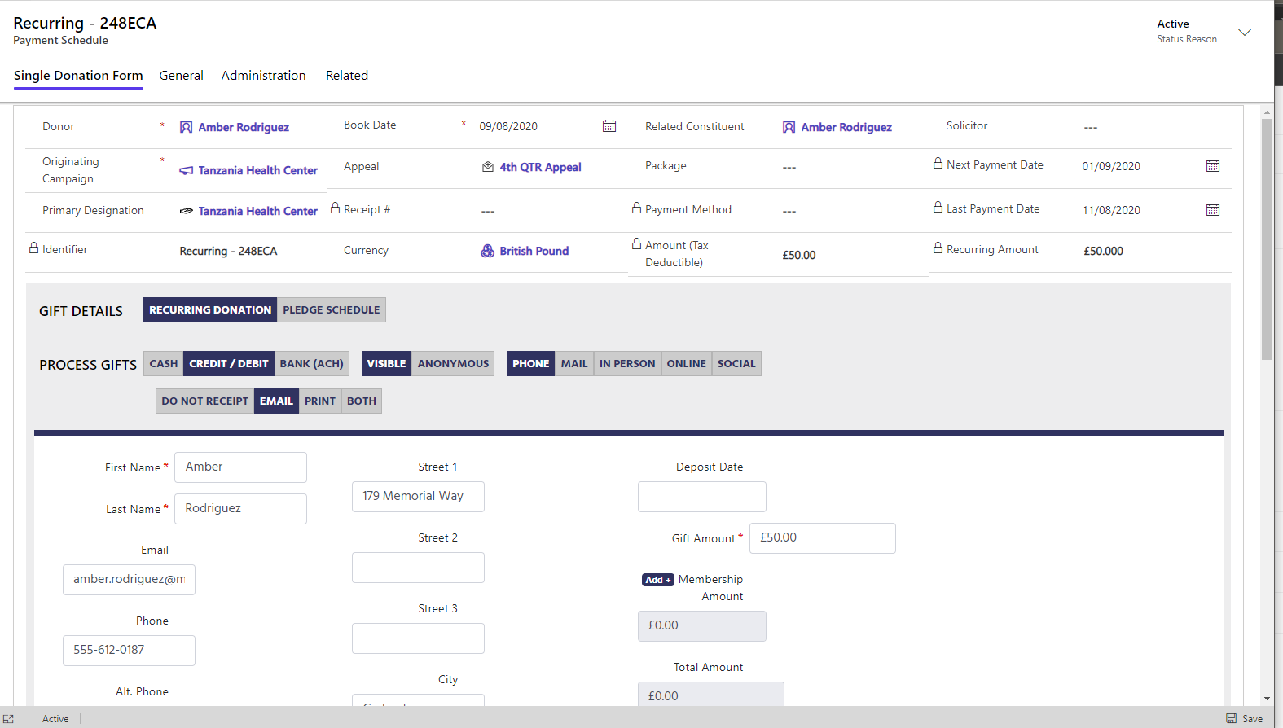Click the Donor contact icon beside Amber Rodriguez
Screen dimensions: 1283x728
tap(186, 127)
